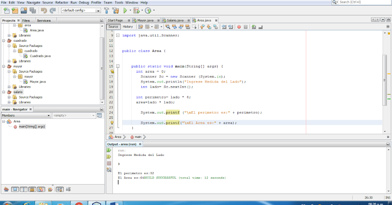This screenshot has width=392, height=205.
Task: Create a new file
Action: coord(6,10)
